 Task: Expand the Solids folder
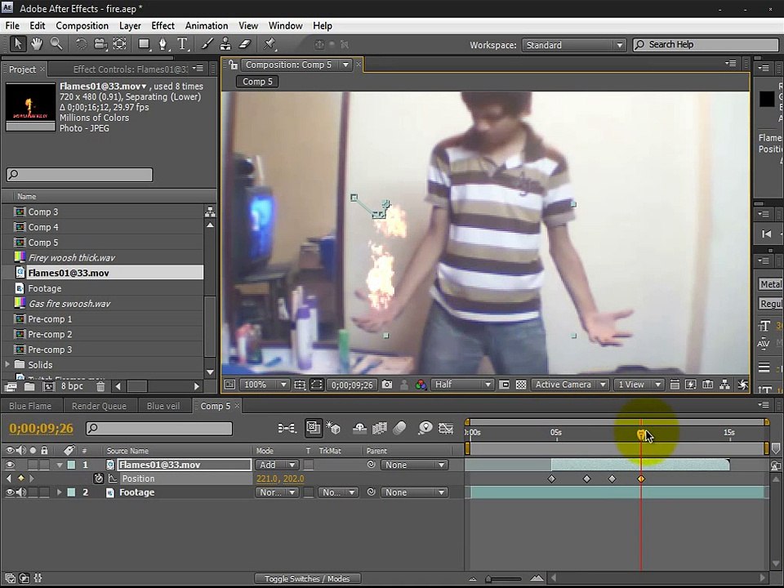pyautogui.click(x=7, y=364)
